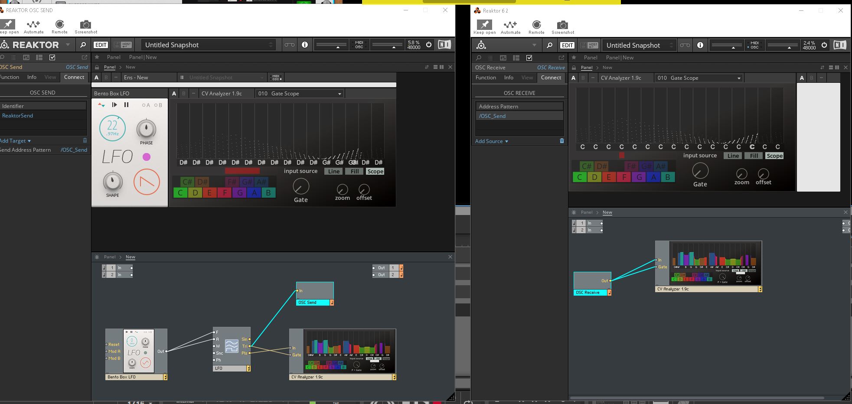
Task: Open search magnifier in left Reaktor toolbar
Action: (83, 45)
